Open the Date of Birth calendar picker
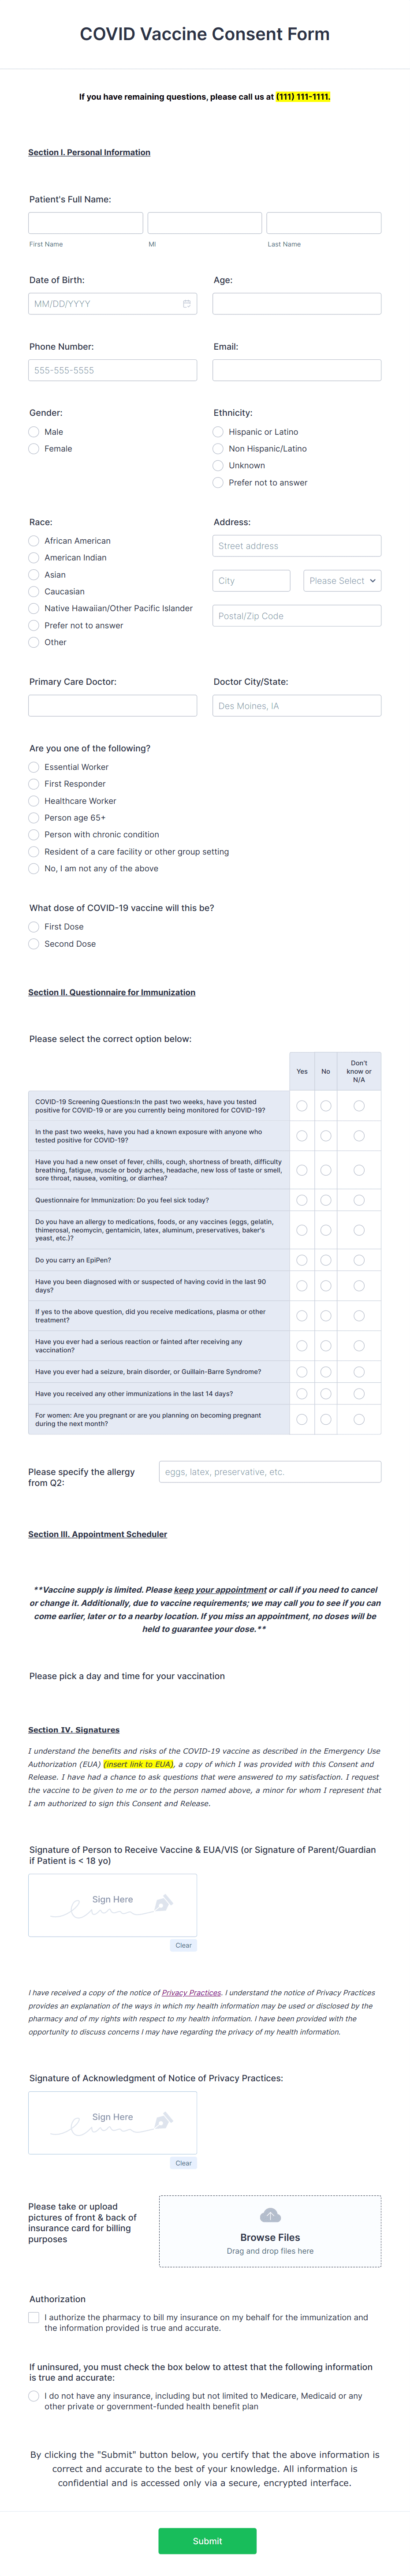 188,304
